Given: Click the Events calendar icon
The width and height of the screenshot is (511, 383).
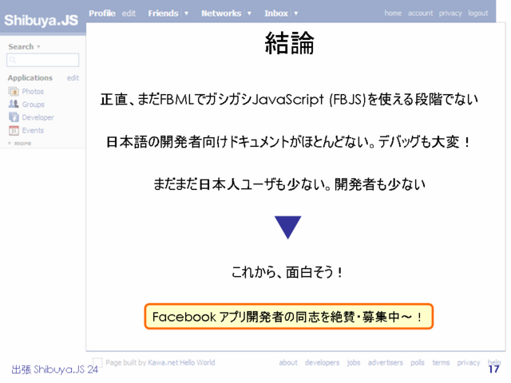Looking at the screenshot, I should point(14,130).
